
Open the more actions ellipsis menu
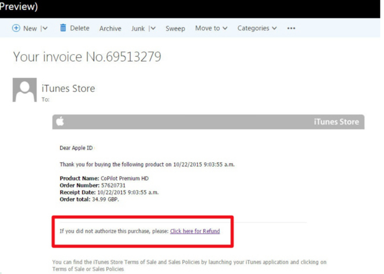click(291, 28)
